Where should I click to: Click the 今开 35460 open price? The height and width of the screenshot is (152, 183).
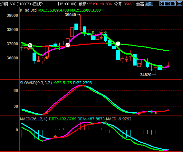[x=124, y=4]
